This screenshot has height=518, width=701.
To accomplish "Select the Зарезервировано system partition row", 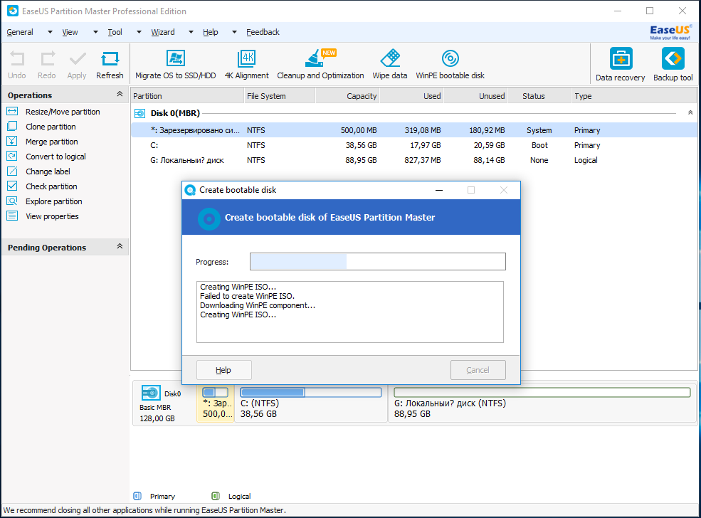I will pyautogui.click(x=413, y=130).
